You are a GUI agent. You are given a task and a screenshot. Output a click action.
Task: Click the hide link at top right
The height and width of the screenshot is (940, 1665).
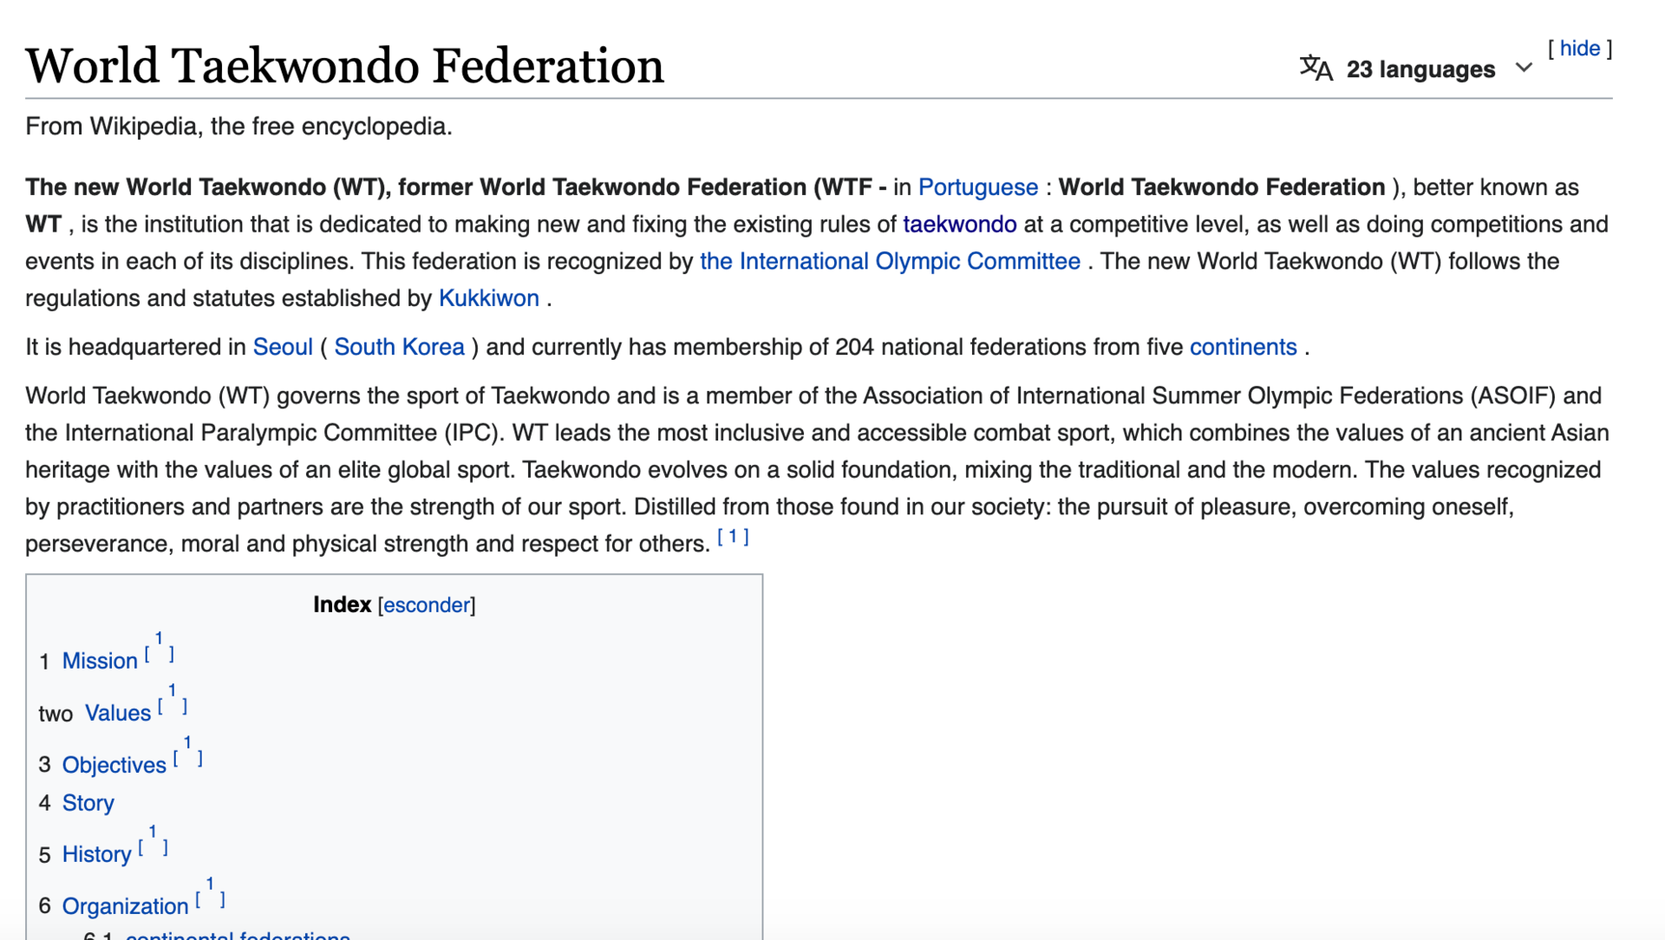[x=1579, y=49]
